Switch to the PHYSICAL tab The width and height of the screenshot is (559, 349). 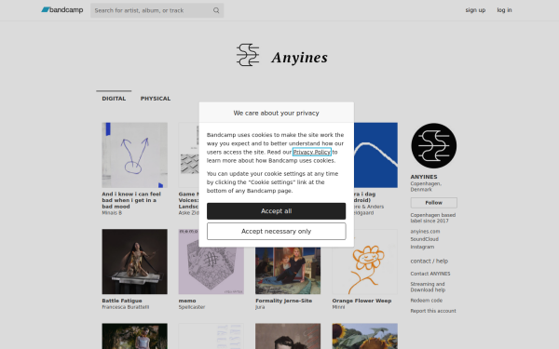[x=156, y=99]
